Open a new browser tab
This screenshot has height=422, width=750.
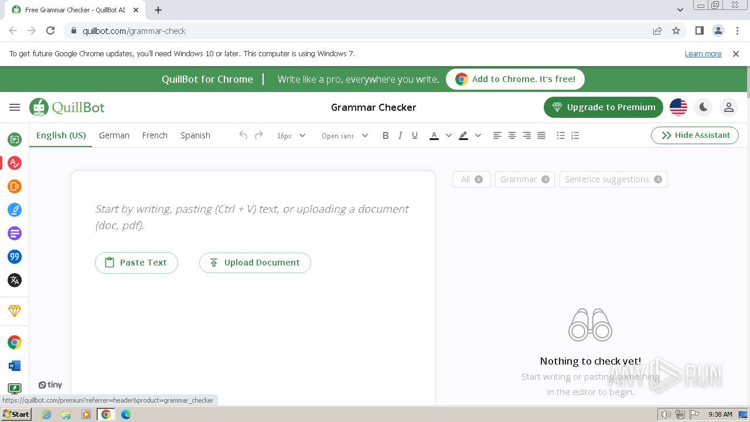click(x=158, y=10)
